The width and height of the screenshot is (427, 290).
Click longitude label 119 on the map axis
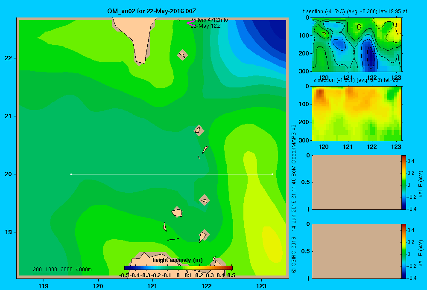[x=44, y=286]
